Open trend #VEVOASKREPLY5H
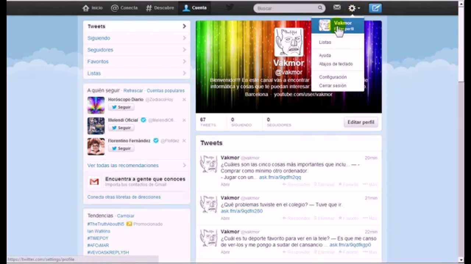Screen dimensions: 471x264 click(108, 253)
